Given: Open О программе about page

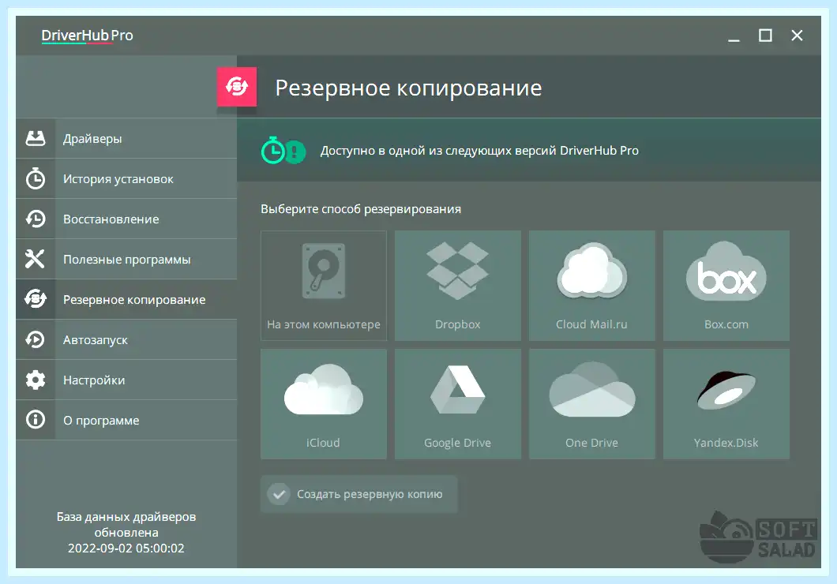Looking at the screenshot, I should [x=126, y=421].
